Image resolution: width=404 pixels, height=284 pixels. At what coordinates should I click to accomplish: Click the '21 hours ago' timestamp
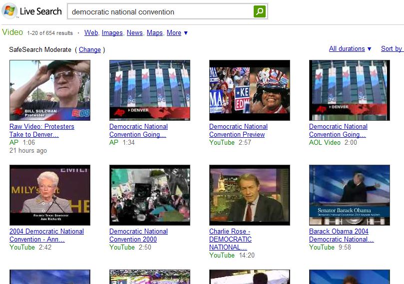[28, 150]
